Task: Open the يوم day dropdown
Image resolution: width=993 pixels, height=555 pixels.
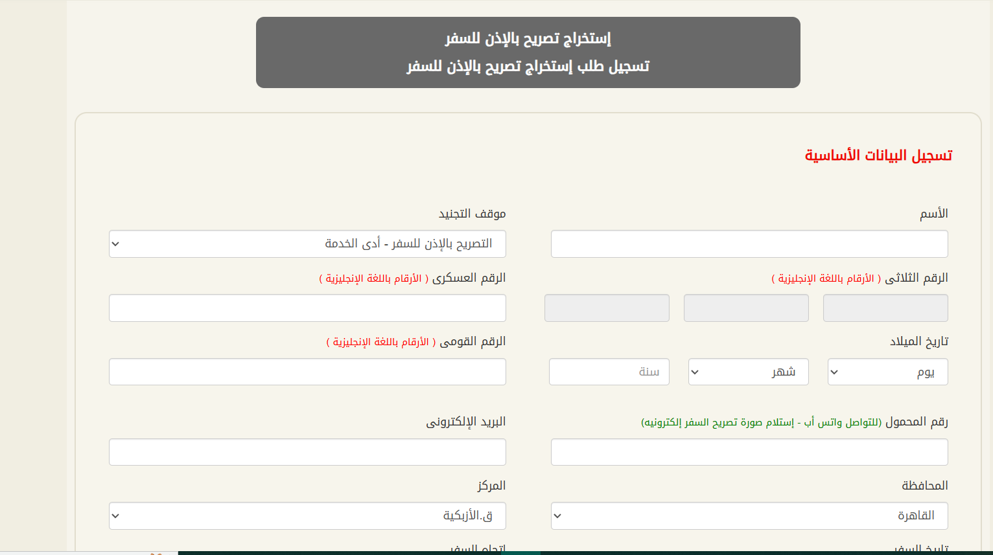Action: click(x=888, y=372)
